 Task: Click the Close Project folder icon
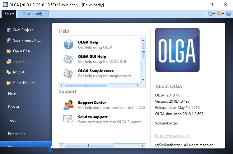9,83
